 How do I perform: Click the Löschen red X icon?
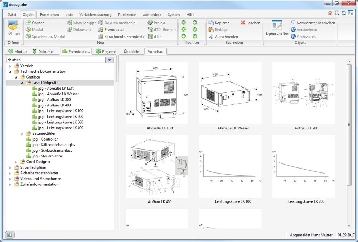coord(243,23)
